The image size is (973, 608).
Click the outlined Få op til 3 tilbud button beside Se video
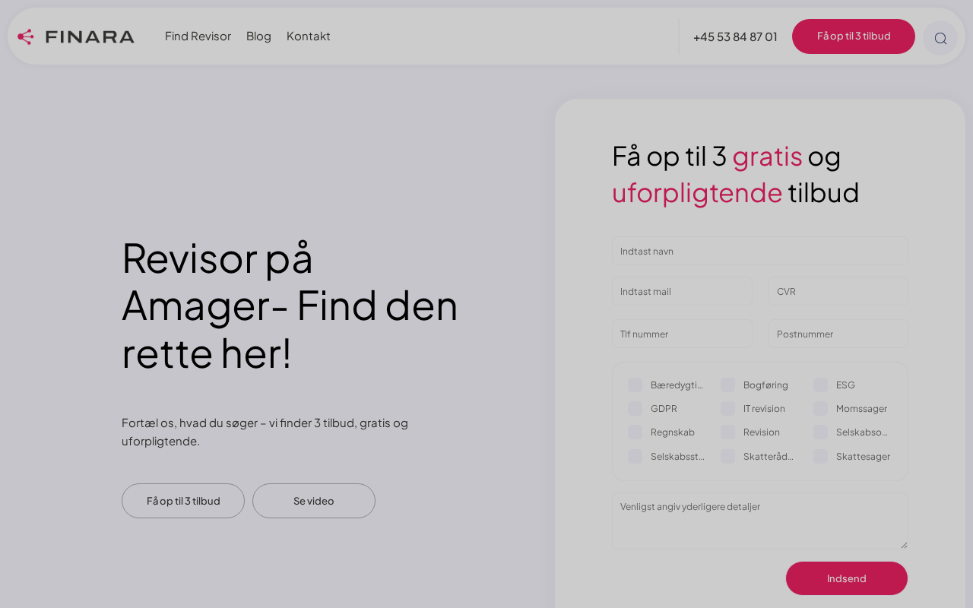[x=183, y=501]
